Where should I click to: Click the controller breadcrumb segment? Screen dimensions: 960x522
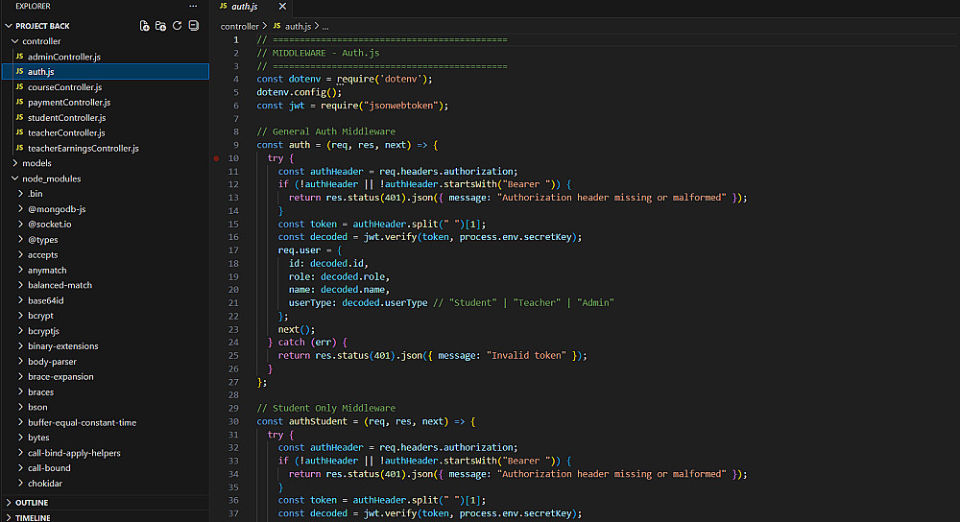[239, 26]
